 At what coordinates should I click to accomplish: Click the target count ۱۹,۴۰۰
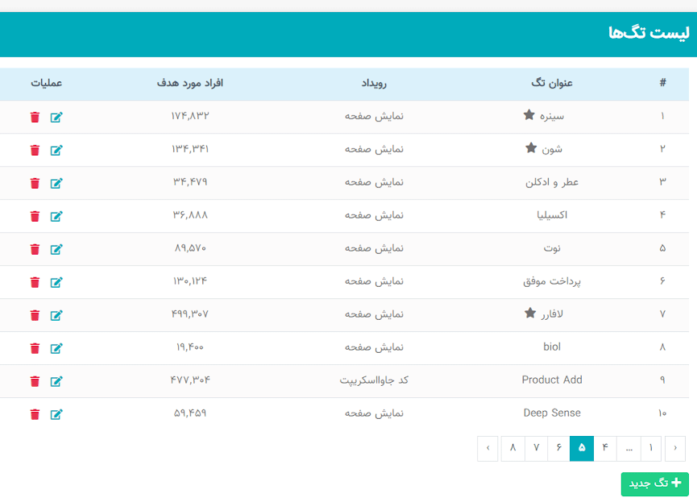click(x=190, y=346)
